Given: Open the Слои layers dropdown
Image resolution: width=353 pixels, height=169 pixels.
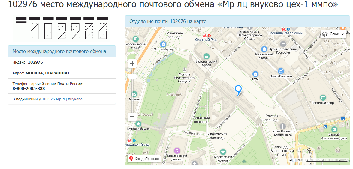Looking at the screenshot, I should pos(333,34).
